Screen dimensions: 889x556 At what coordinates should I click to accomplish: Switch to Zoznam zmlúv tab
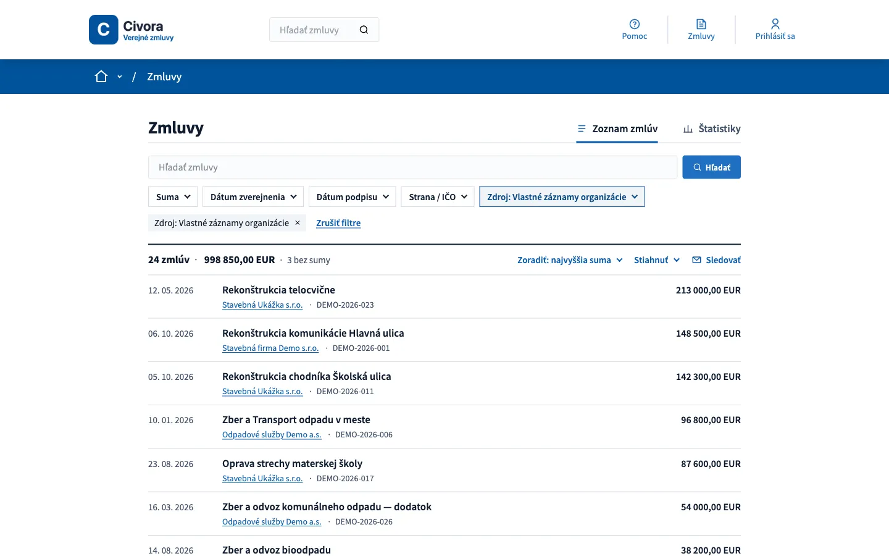[x=617, y=128]
